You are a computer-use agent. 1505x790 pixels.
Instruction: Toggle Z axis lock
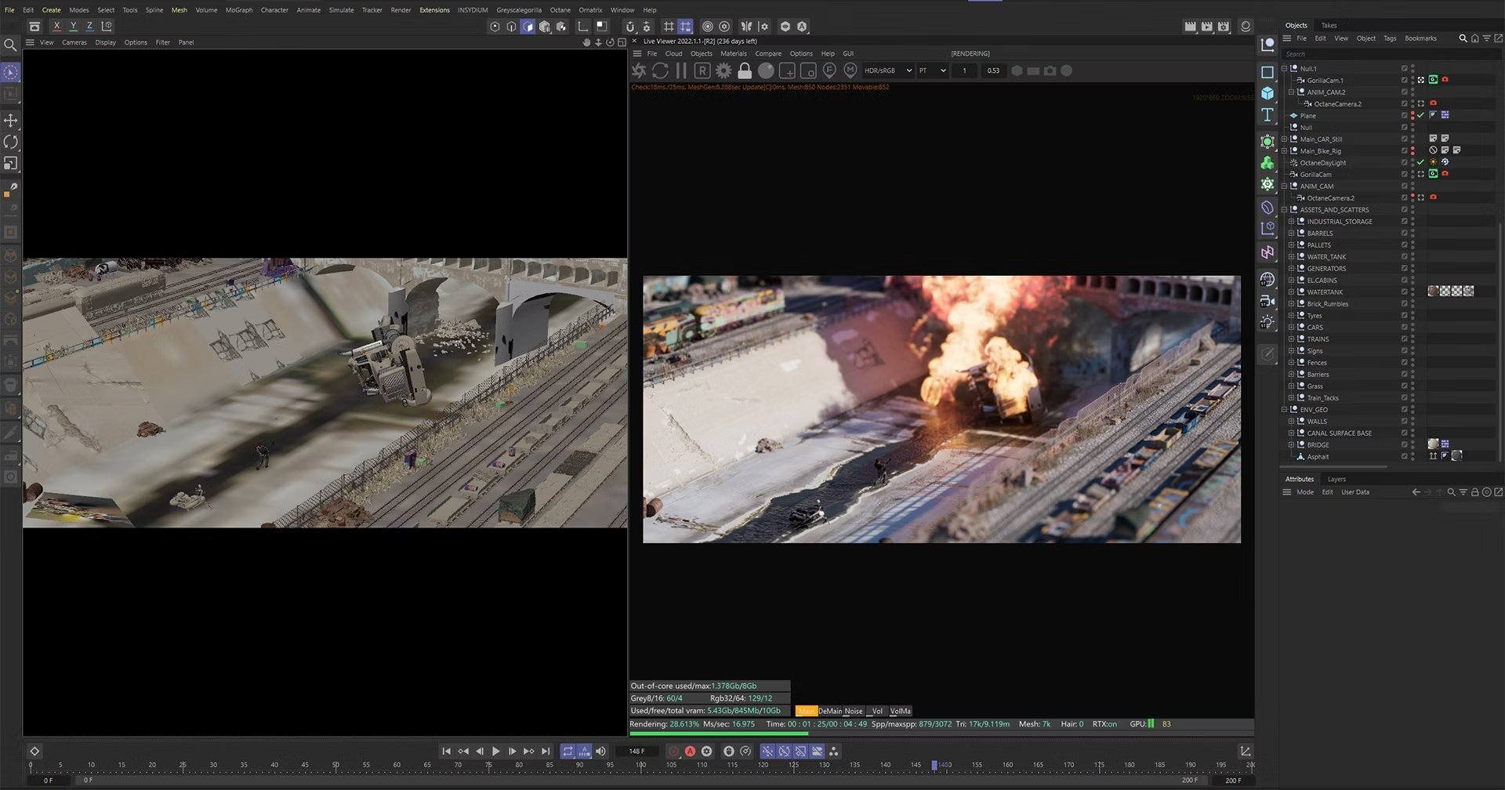[89, 26]
